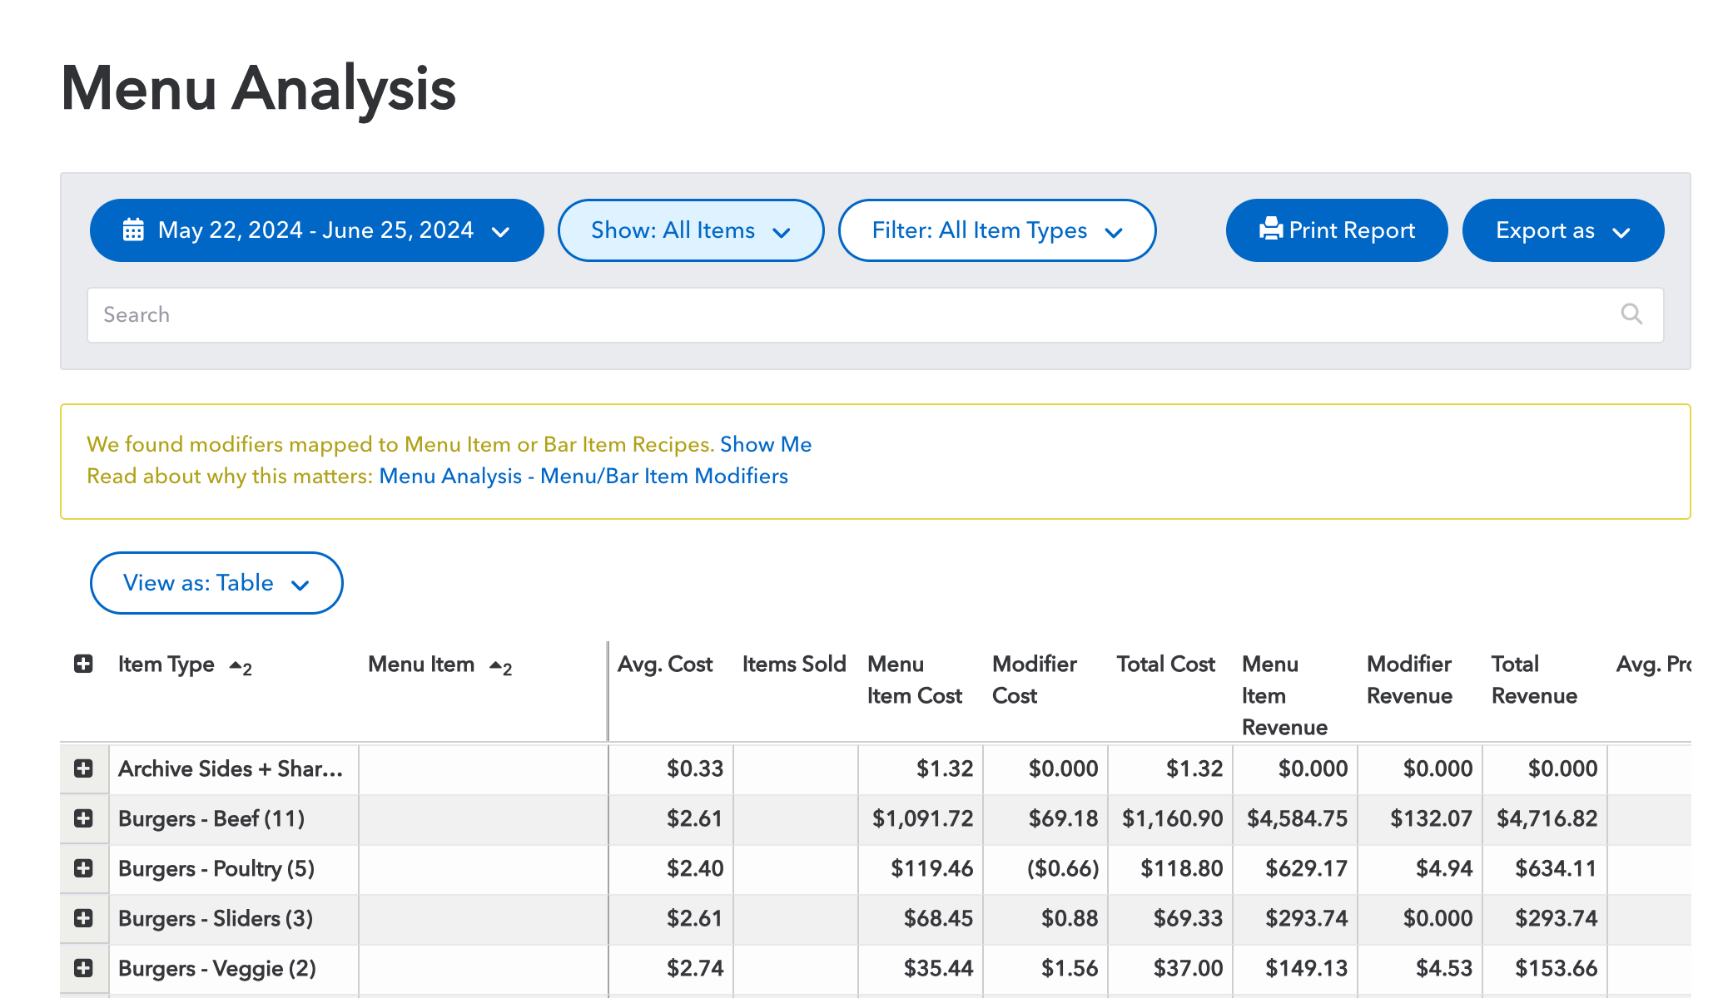Click the printer icon on Print Report
This screenshot has width=1723, height=998.
point(1270,229)
